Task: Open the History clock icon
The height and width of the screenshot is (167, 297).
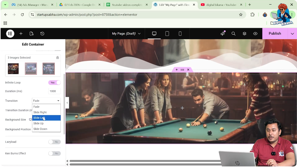Action: click(x=42, y=34)
